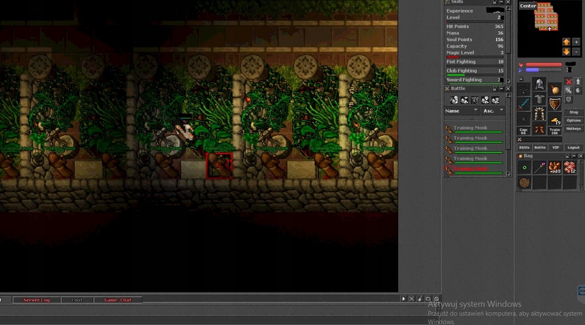The image size is (585, 325).
Task: Go up one floor on minimap
Action: click(x=566, y=42)
